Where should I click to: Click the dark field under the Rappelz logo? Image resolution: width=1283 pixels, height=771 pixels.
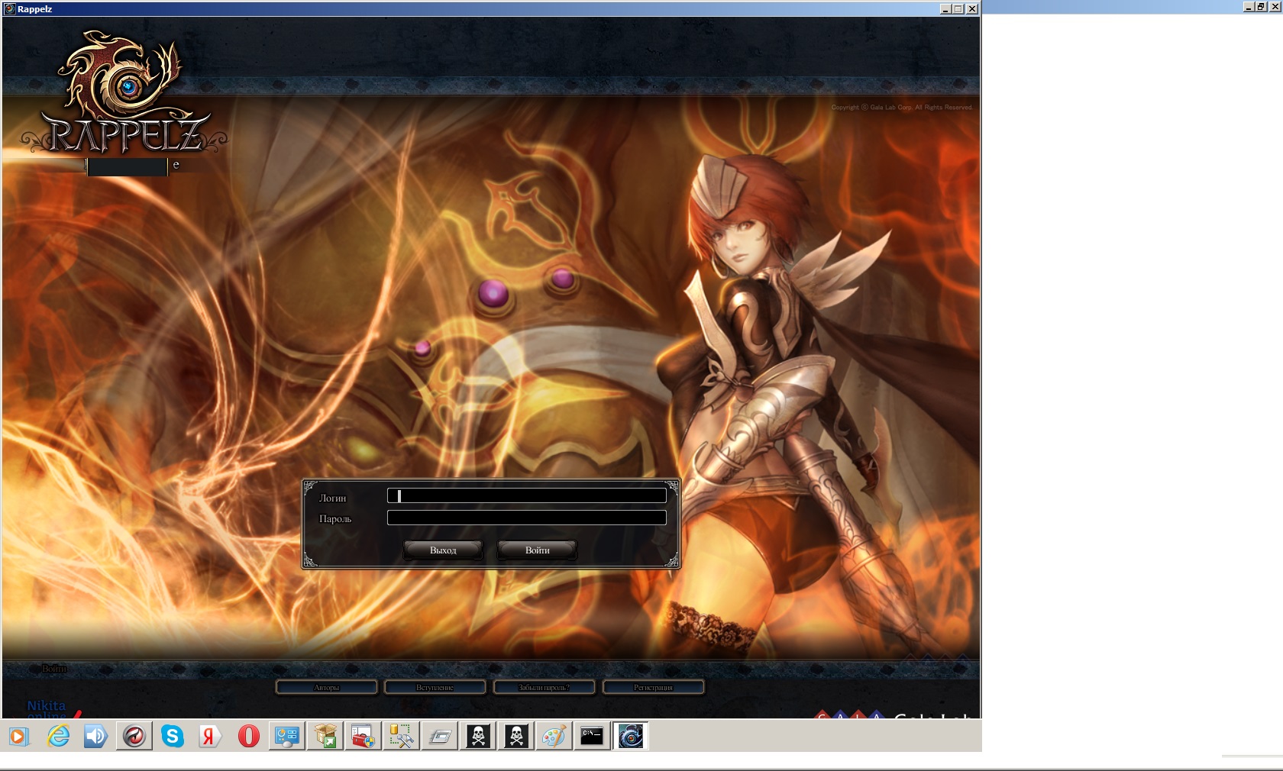point(128,166)
